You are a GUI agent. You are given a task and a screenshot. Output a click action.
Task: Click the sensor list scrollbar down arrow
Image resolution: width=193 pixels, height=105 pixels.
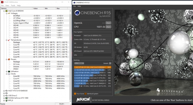[70, 101]
